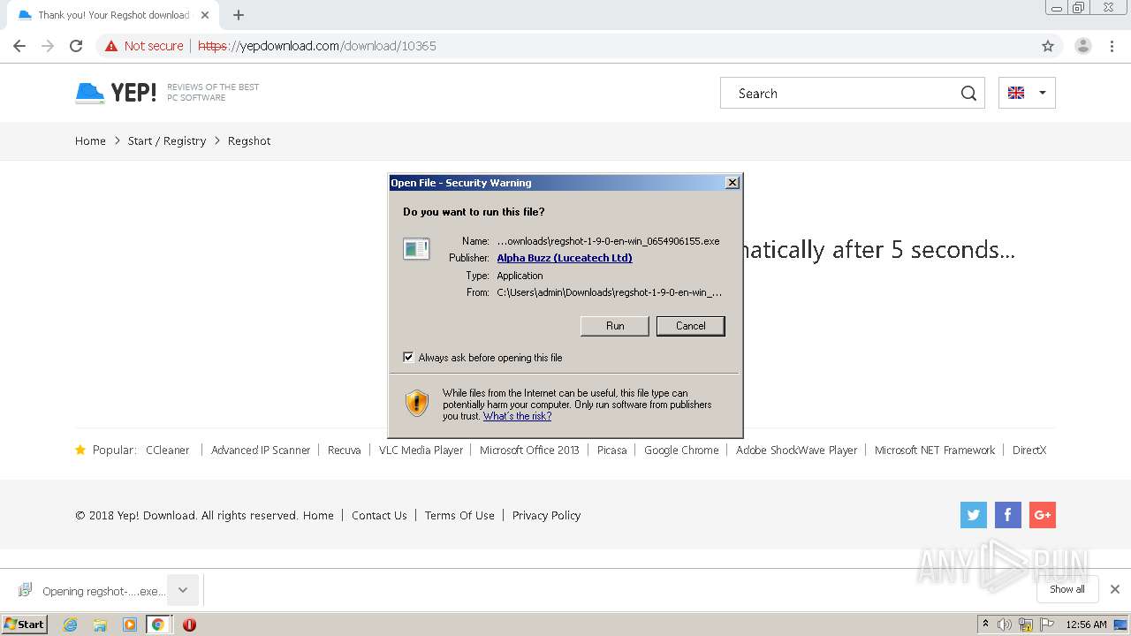Click the search magnifier icon

click(968, 94)
